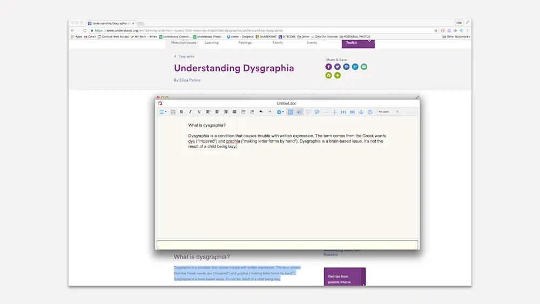The height and width of the screenshot is (304, 540).
Task: Toggle the document view icon
Action: click(291, 112)
